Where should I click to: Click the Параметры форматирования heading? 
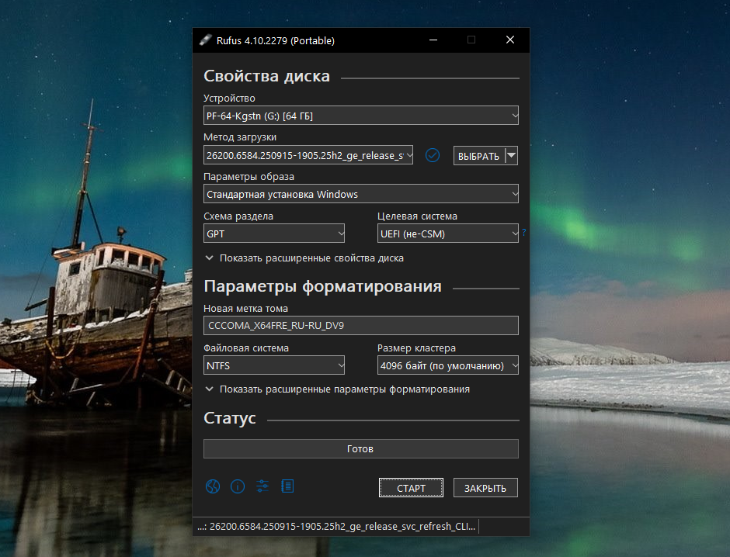(322, 286)
